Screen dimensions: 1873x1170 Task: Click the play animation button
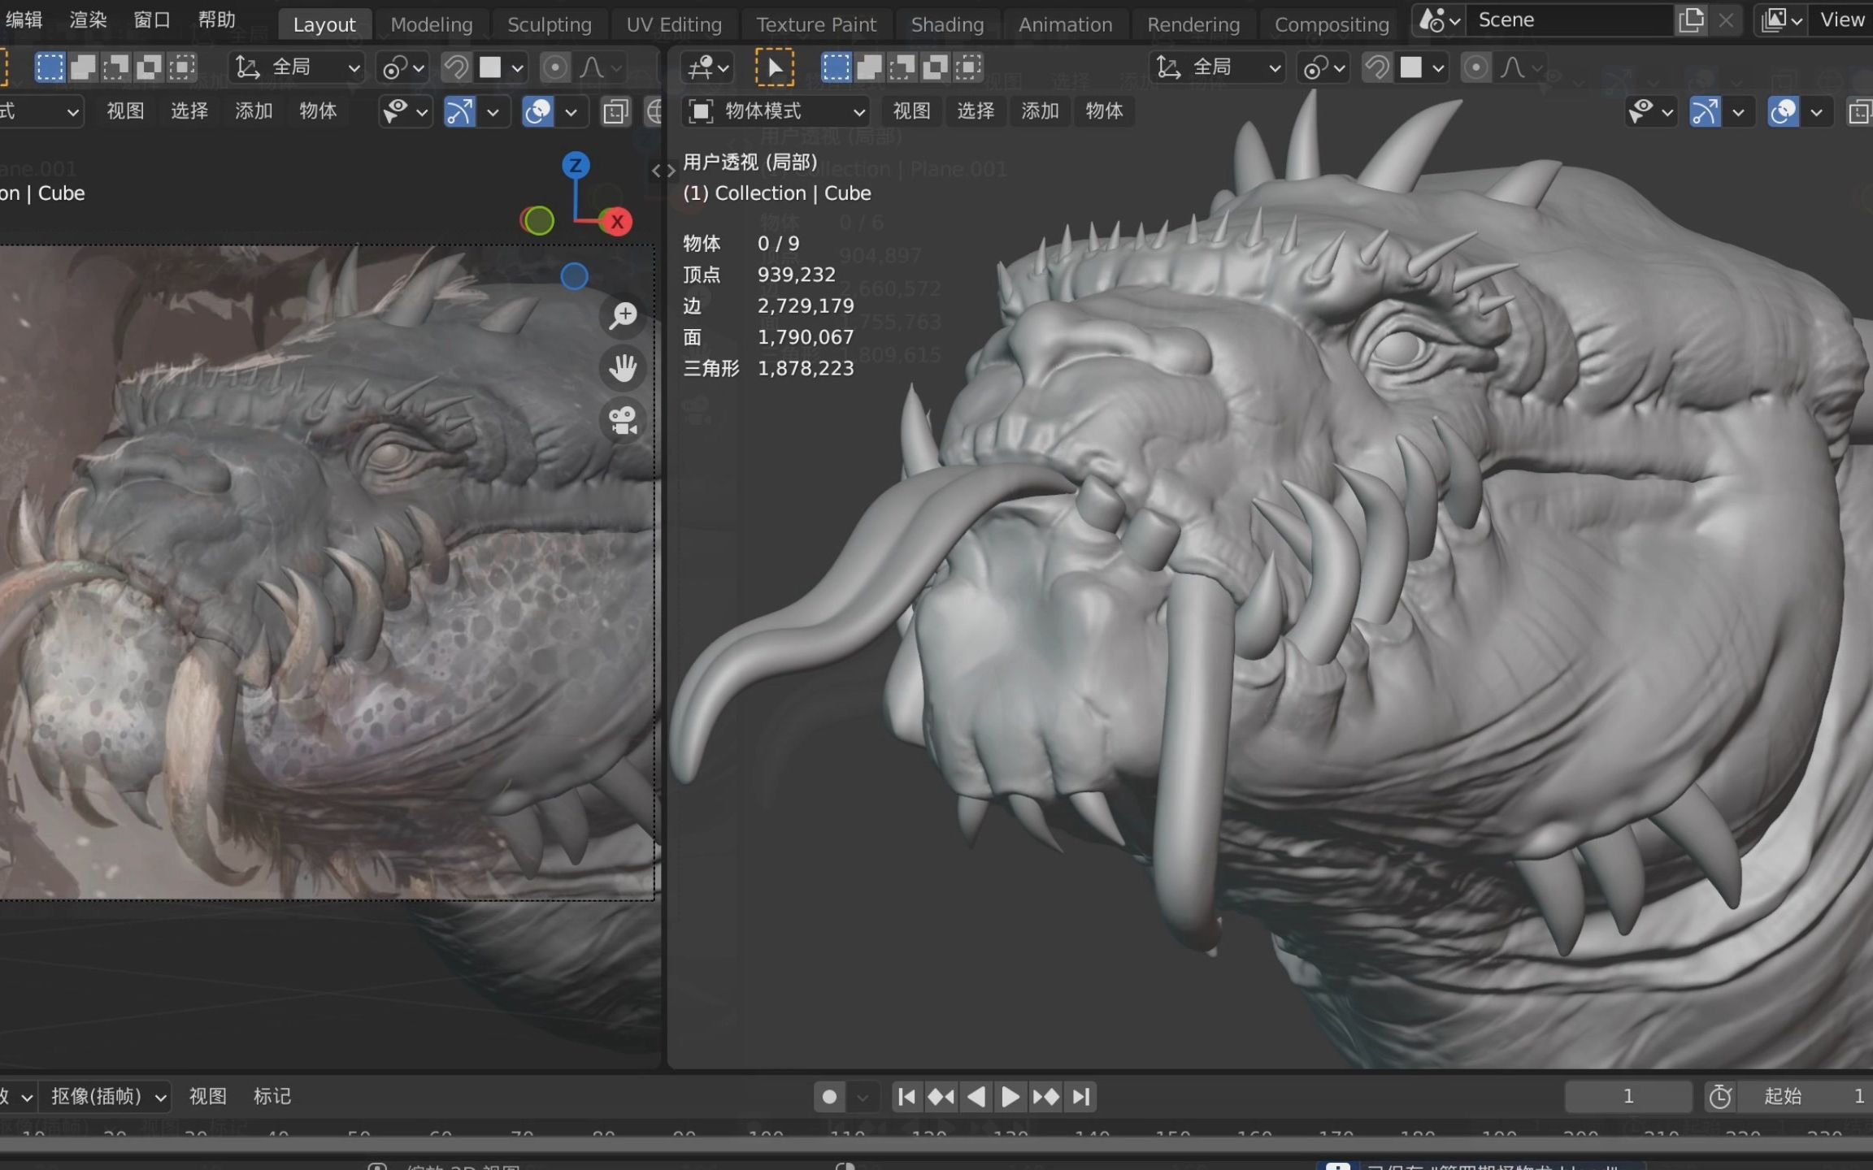pos(1010,1096)
